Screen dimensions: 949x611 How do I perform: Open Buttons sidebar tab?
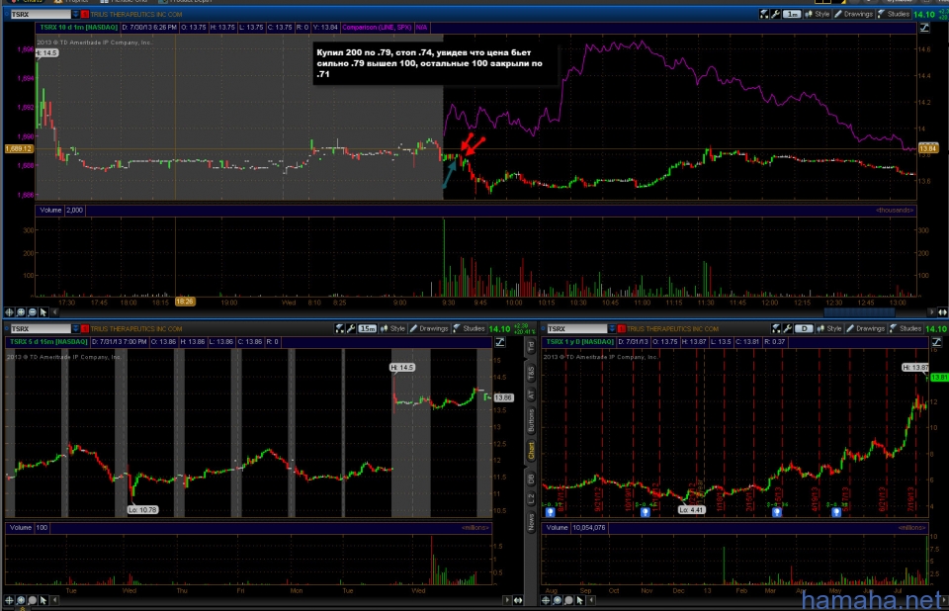pos(531,421)
